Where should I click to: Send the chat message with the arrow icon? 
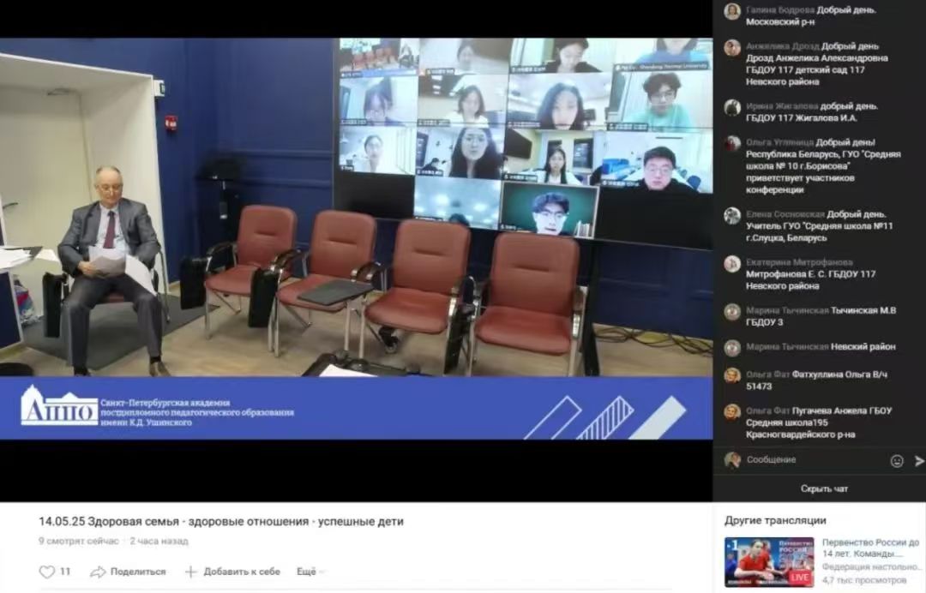tap(919, 461)
